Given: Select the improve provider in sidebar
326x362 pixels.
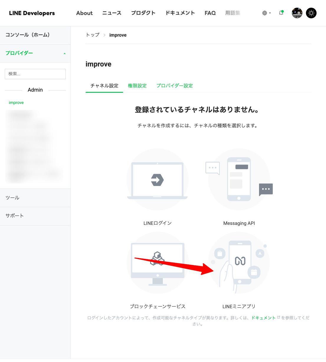Looking at the screenshot, I should (16, 103).
